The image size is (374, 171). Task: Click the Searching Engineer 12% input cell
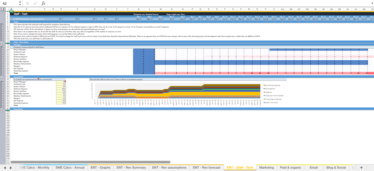[x=61, y=103]
